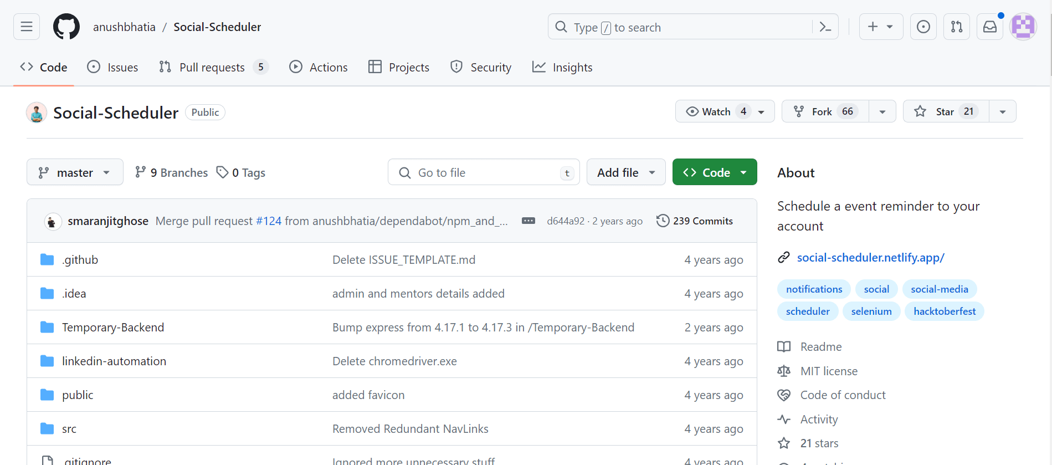
Task: Open the green Code dropdown
Action: (715, 172)
